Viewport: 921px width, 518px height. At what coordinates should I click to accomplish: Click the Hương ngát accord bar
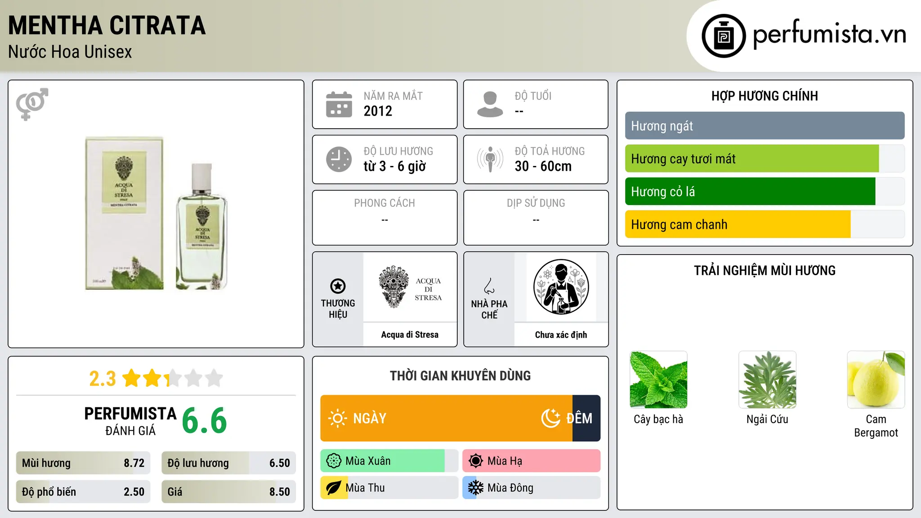point(765,126)
